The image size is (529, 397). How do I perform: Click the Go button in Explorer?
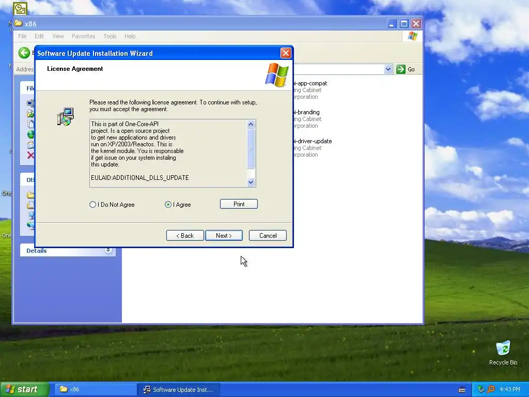coord(406,69)
